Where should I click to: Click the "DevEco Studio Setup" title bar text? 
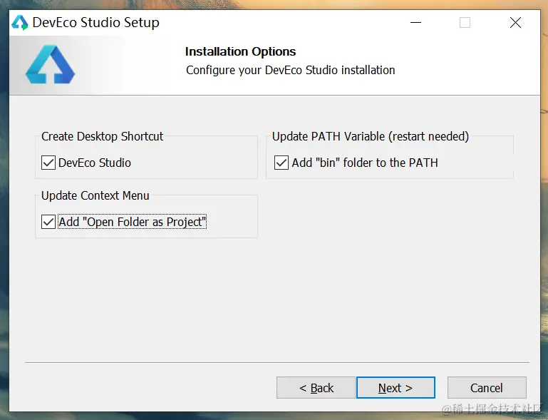coord(95,23)
